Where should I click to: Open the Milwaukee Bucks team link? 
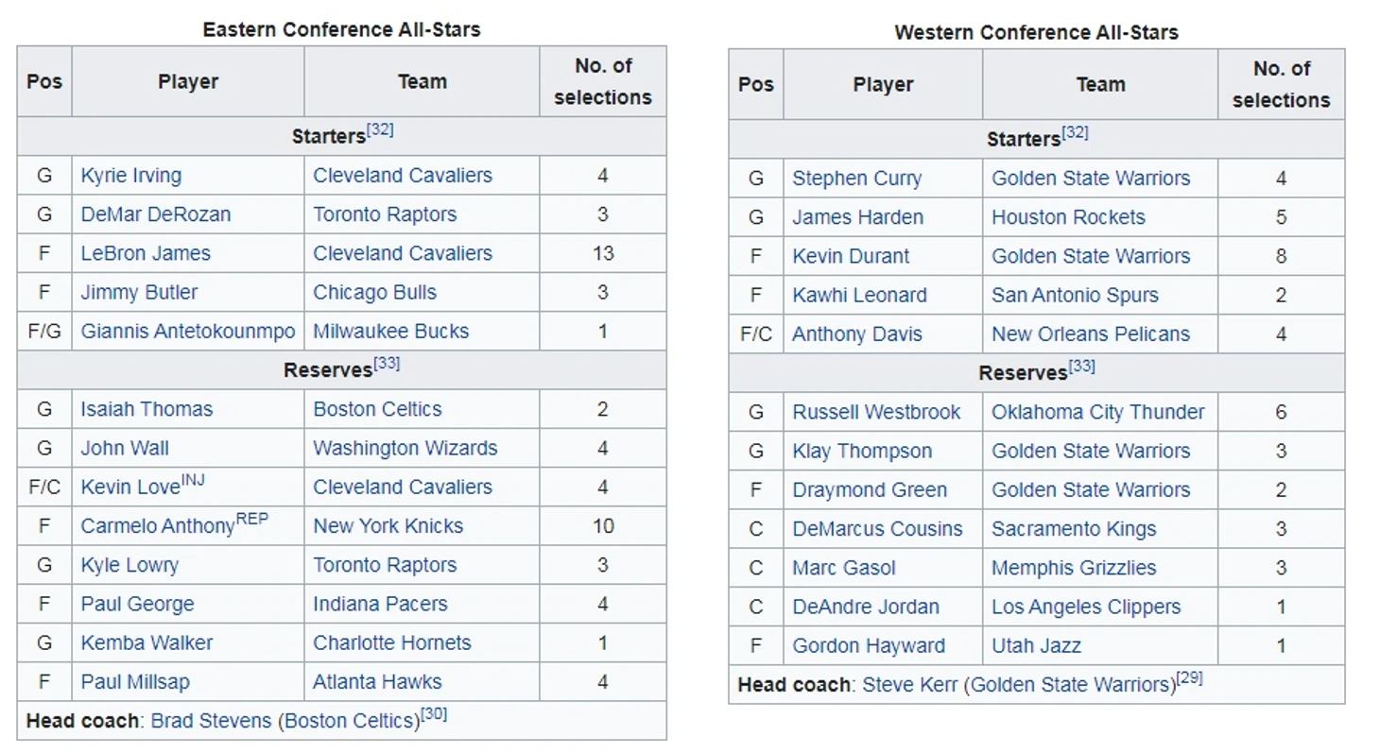[x=390, y=332]
